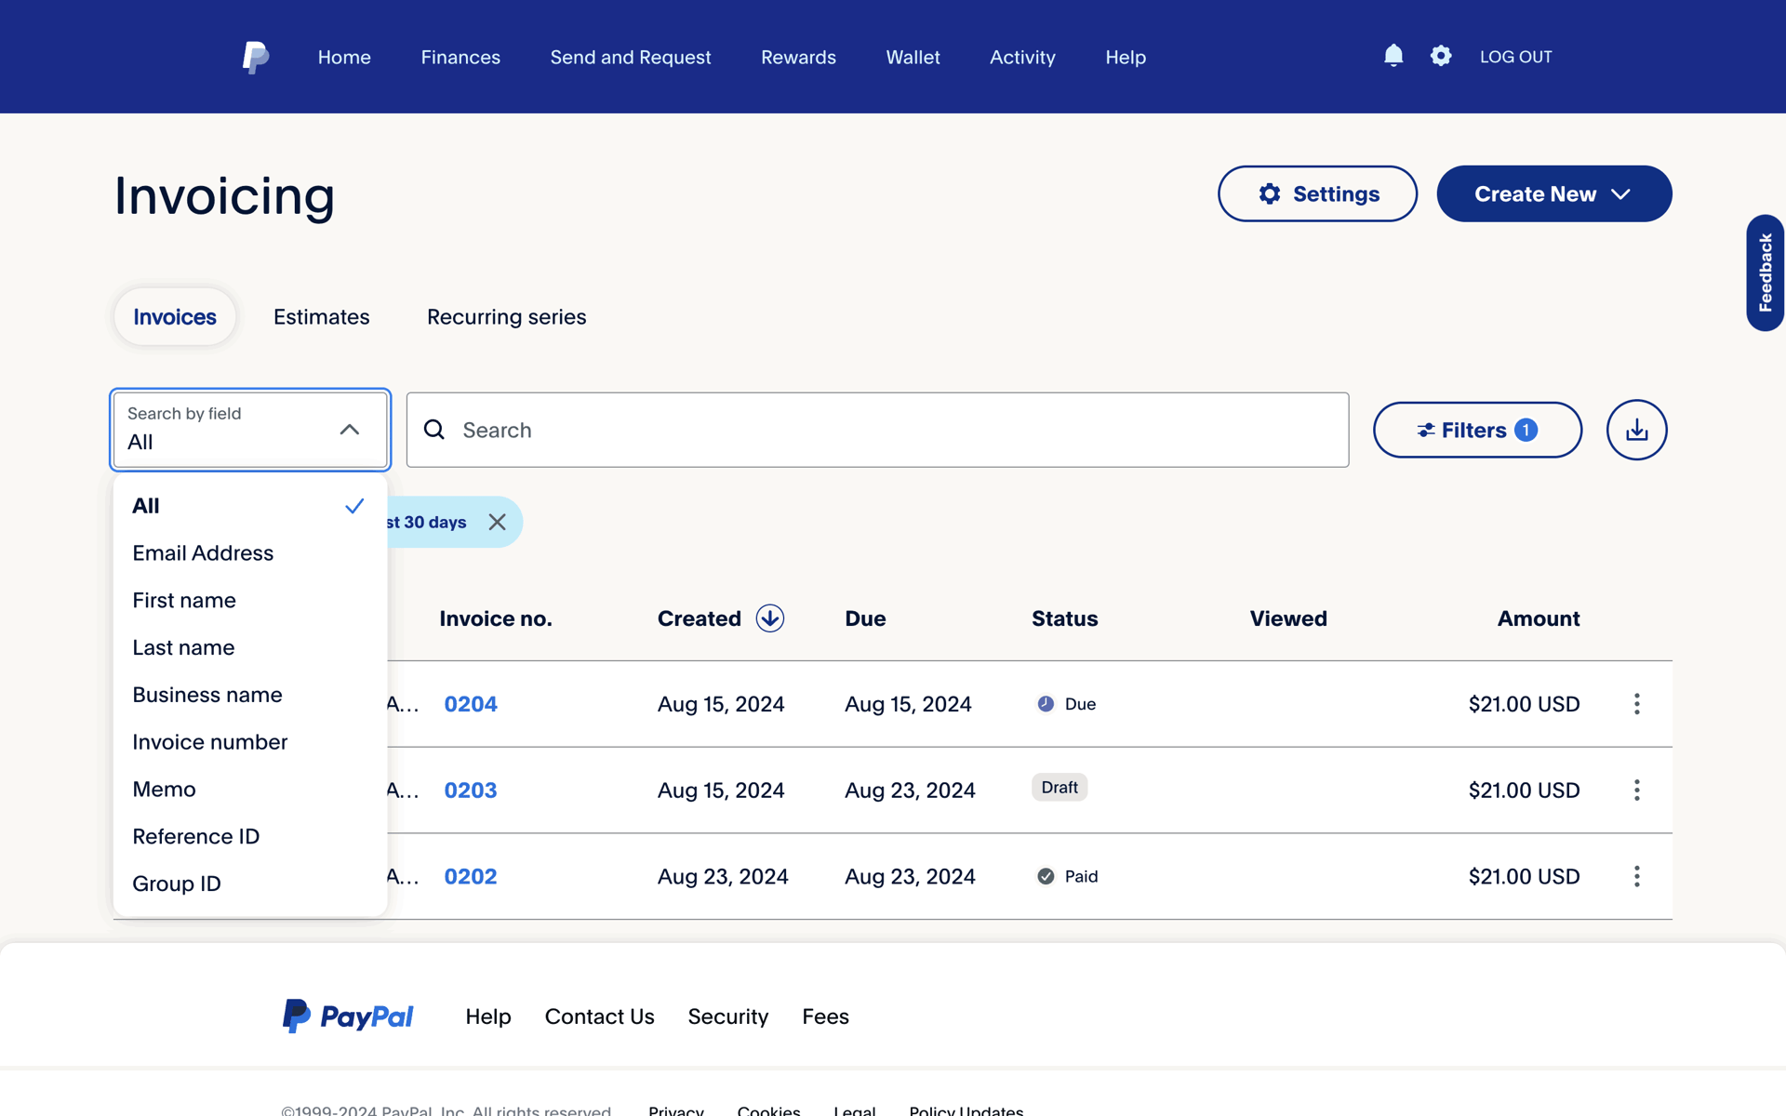
Task: Click the Due status on invoice 0204
Action: click(x=1067, y=704)
